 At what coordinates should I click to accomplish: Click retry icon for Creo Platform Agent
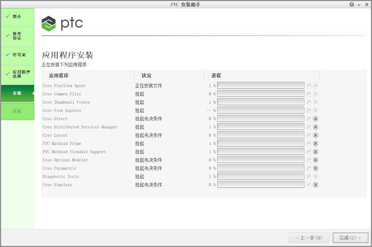coord(308,86)
